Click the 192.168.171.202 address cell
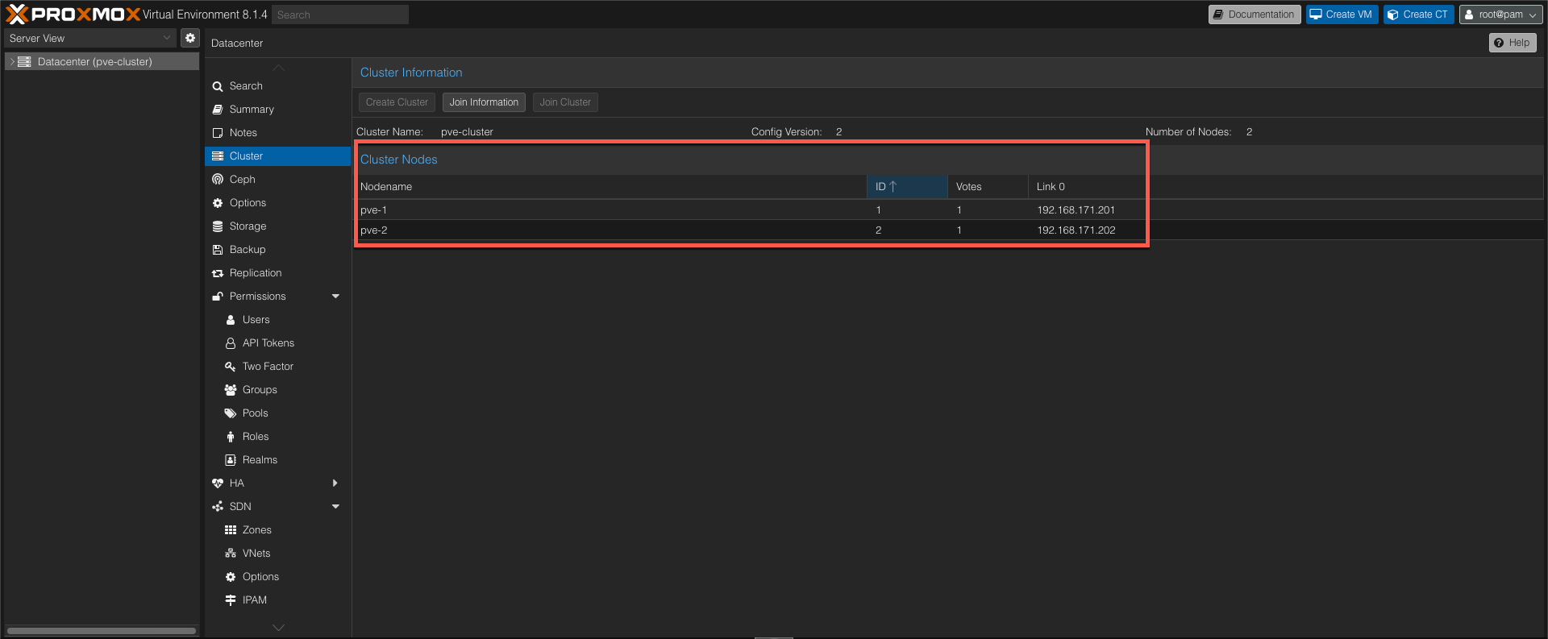This screenshot has height=639, width=1548. tap(1076, 230)
